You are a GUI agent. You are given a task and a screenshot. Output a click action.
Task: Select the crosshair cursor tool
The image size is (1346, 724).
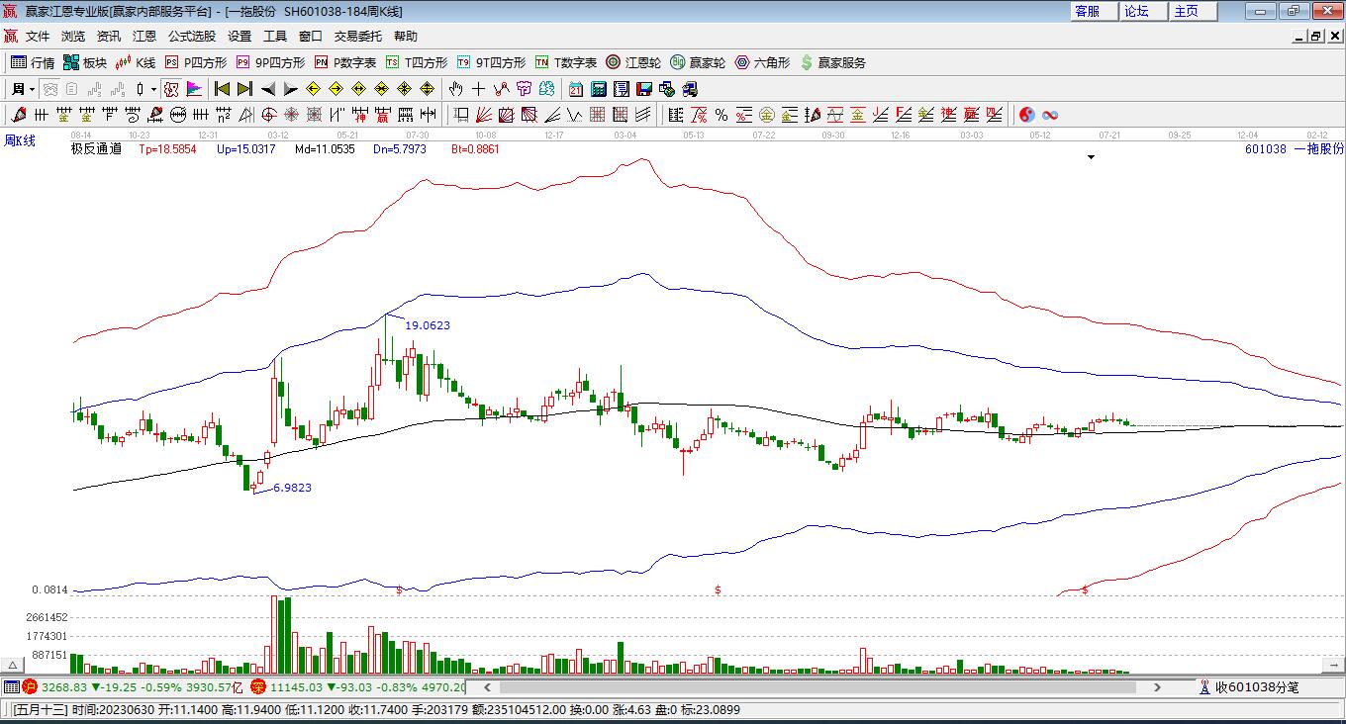click(478, 89)
